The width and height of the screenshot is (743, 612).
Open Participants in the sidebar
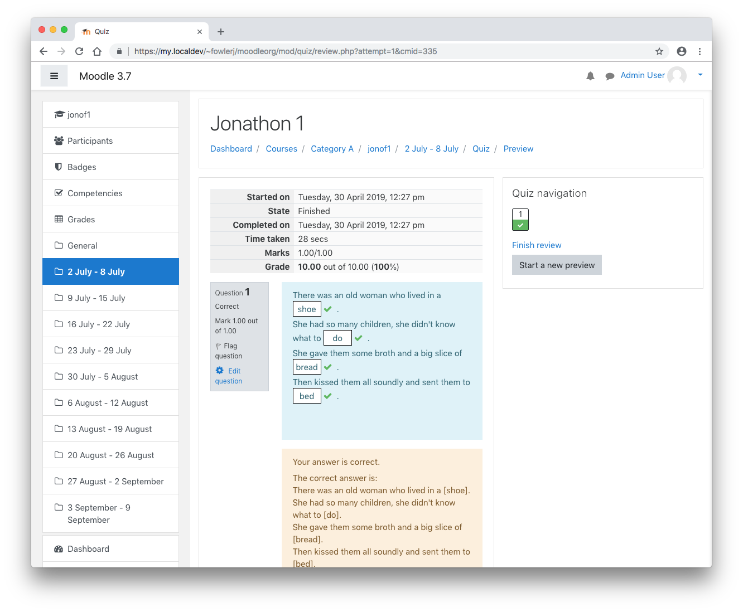110,140
